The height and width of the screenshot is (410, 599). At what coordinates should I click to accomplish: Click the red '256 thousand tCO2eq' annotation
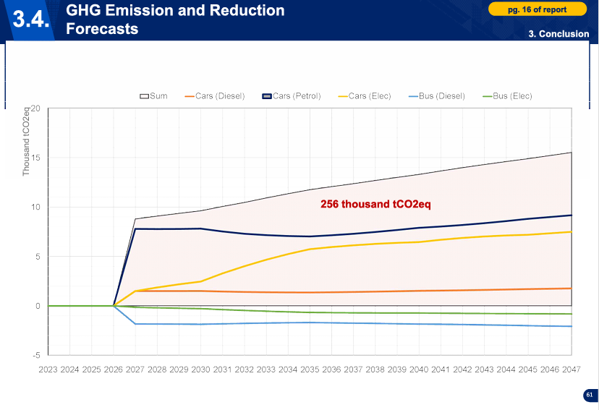pos(375,204)
